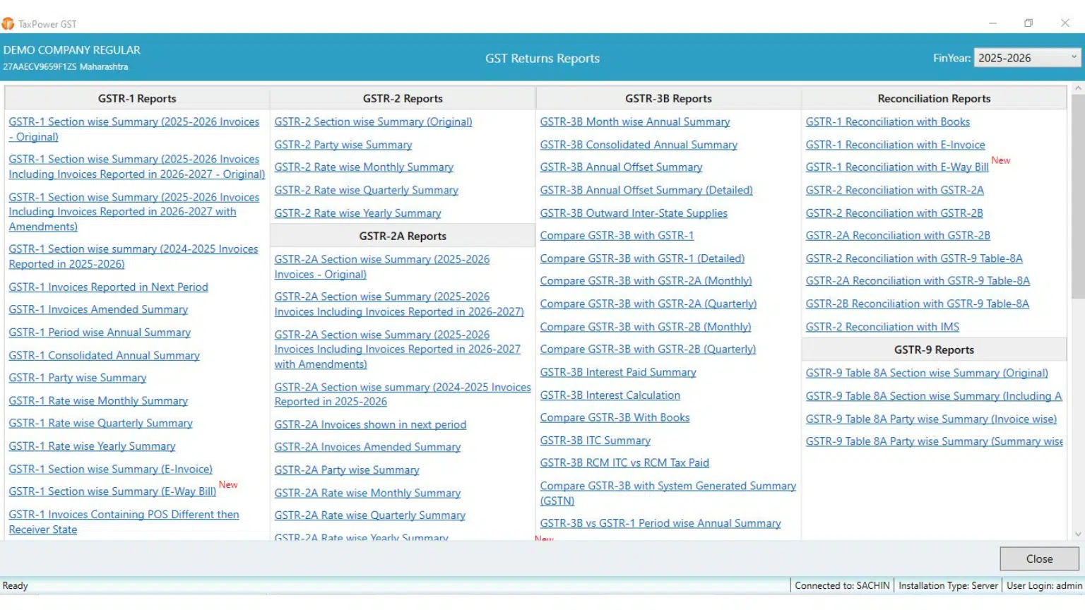Open GSTR-2 Rate wise Monthly Summary
Viewport: 1085px width, 610px height.
(364, 167)
